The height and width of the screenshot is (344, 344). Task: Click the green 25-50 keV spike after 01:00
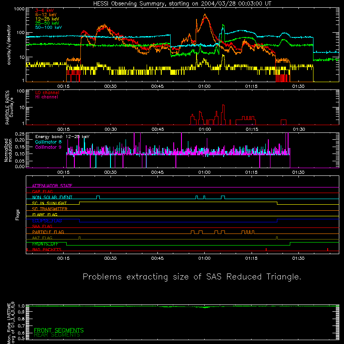(x=223, y=26)
